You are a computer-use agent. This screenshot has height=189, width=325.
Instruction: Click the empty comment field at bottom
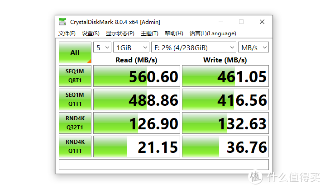tap(164, 165)
